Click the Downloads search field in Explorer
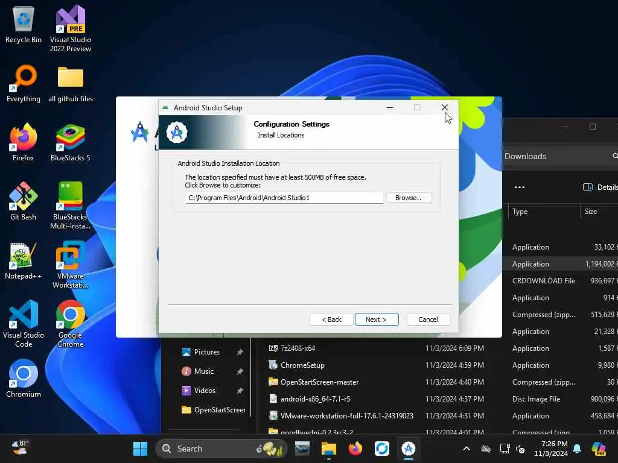This screenshot has height=463, width=618. pos(559,156)
